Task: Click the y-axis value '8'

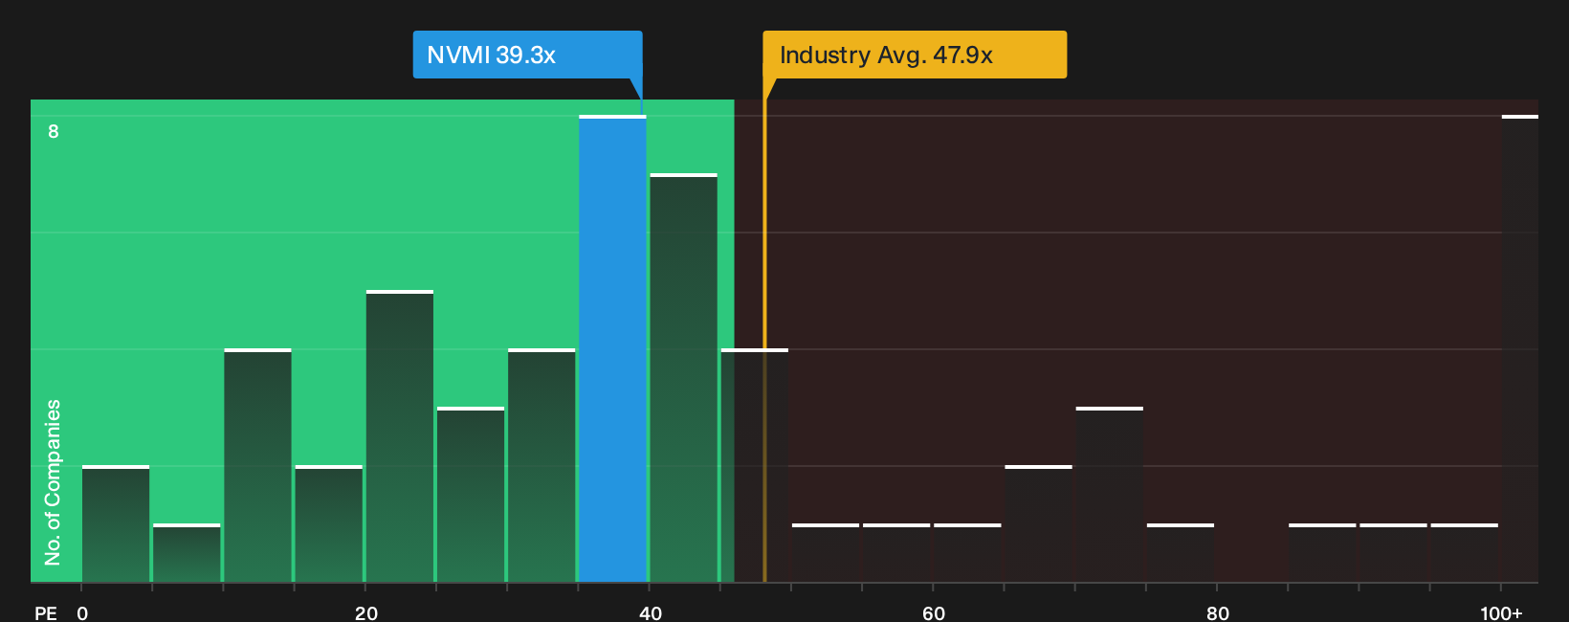Action: 54,131
